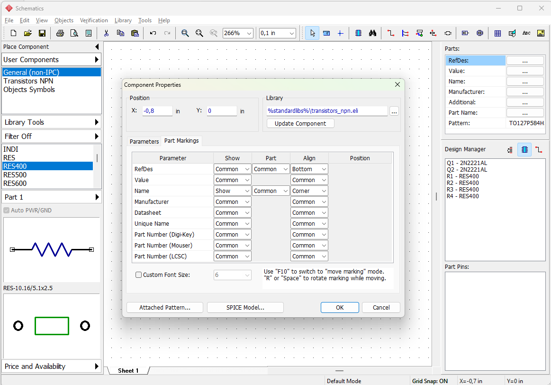Click the New file icon

click(x=13, y=33)
